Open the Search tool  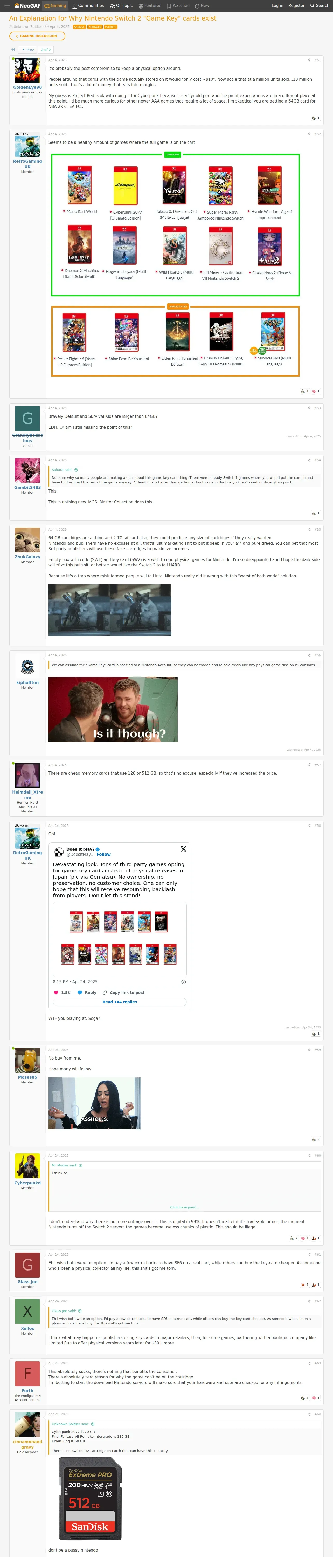[320, 5]
